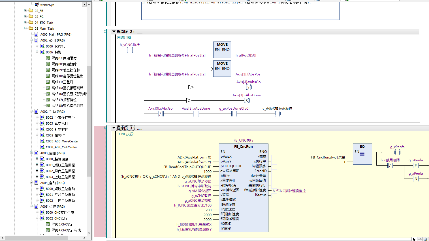This screenshot has height=241, width=429.
Task: Select tree item 网络08:伺服故障
Action: coord(64,64)
